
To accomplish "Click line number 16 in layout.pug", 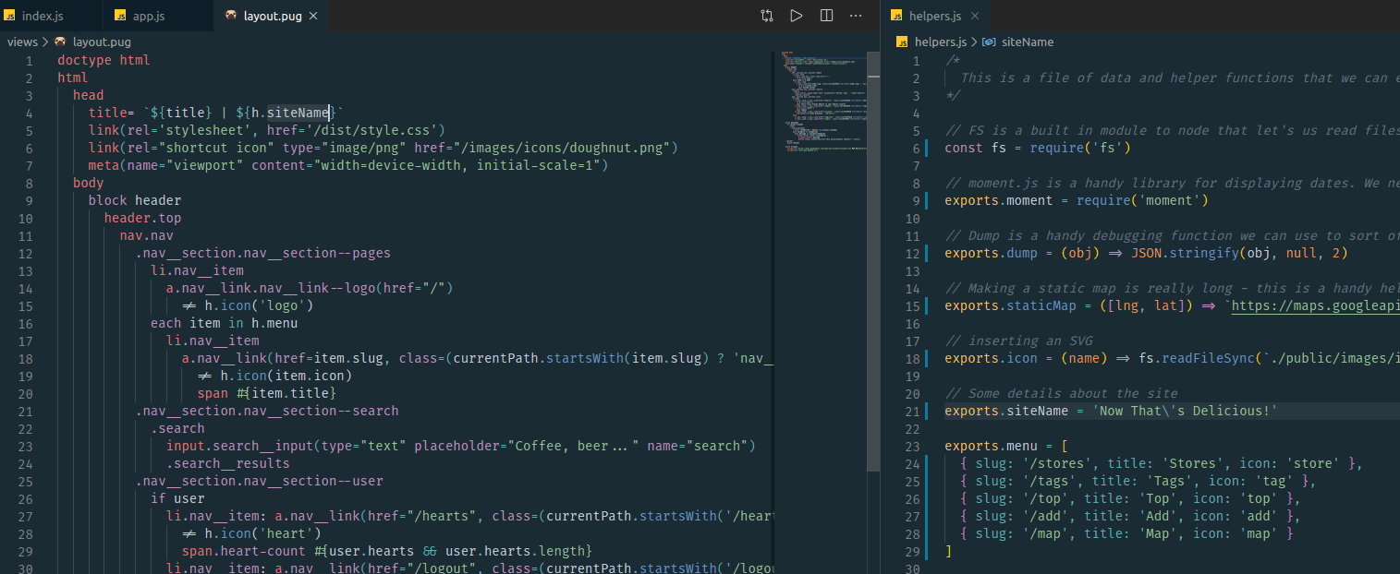I will [x=25, y=323].
